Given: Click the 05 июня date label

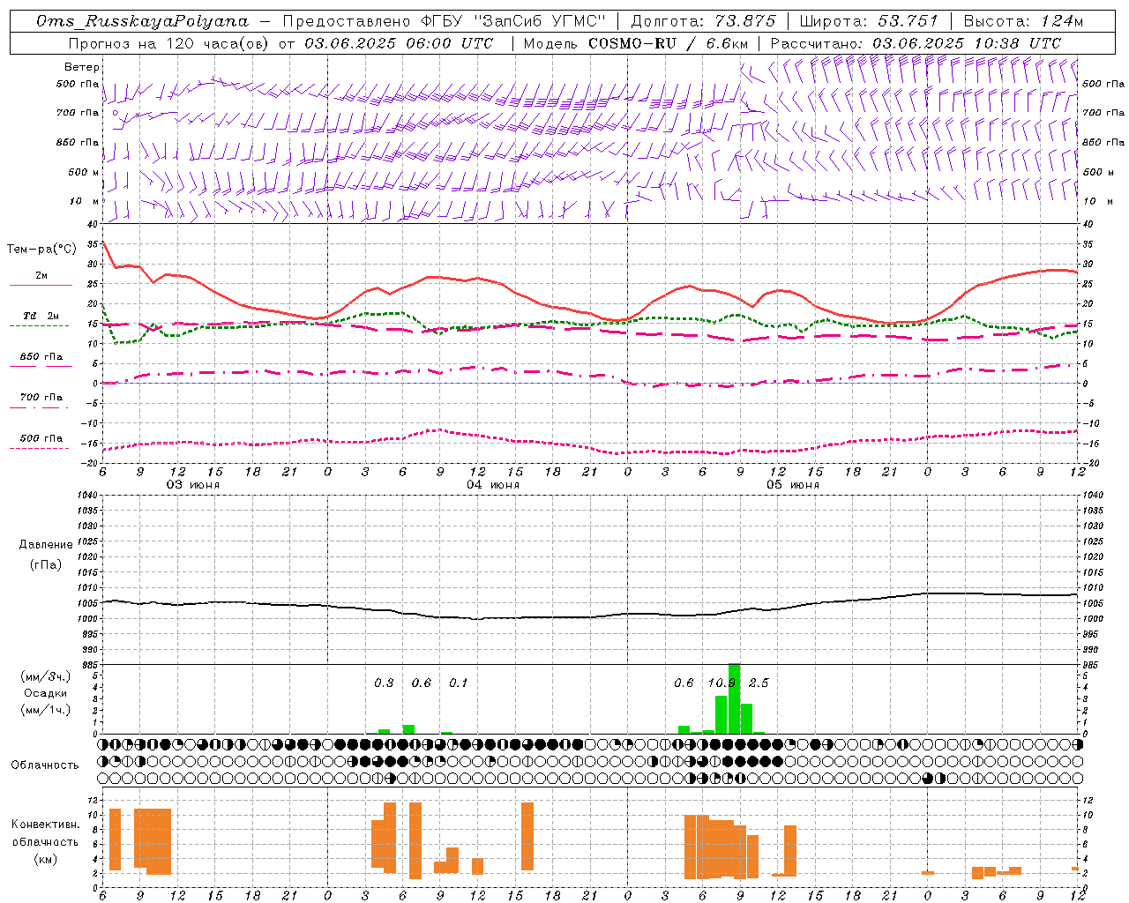Looking at the screenshot, I should pyautogui.click(x=793, y=485).
